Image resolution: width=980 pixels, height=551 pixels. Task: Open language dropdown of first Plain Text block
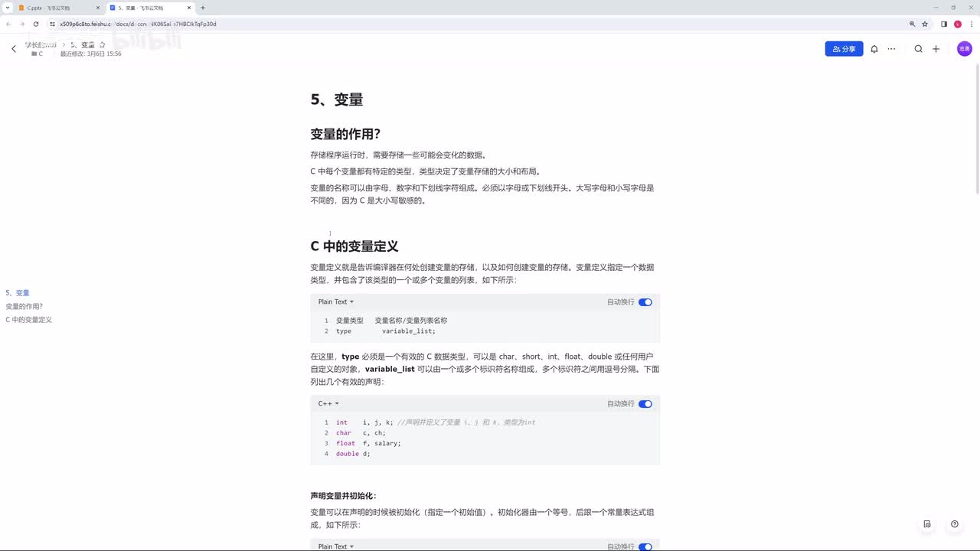[x=336, y=302]
